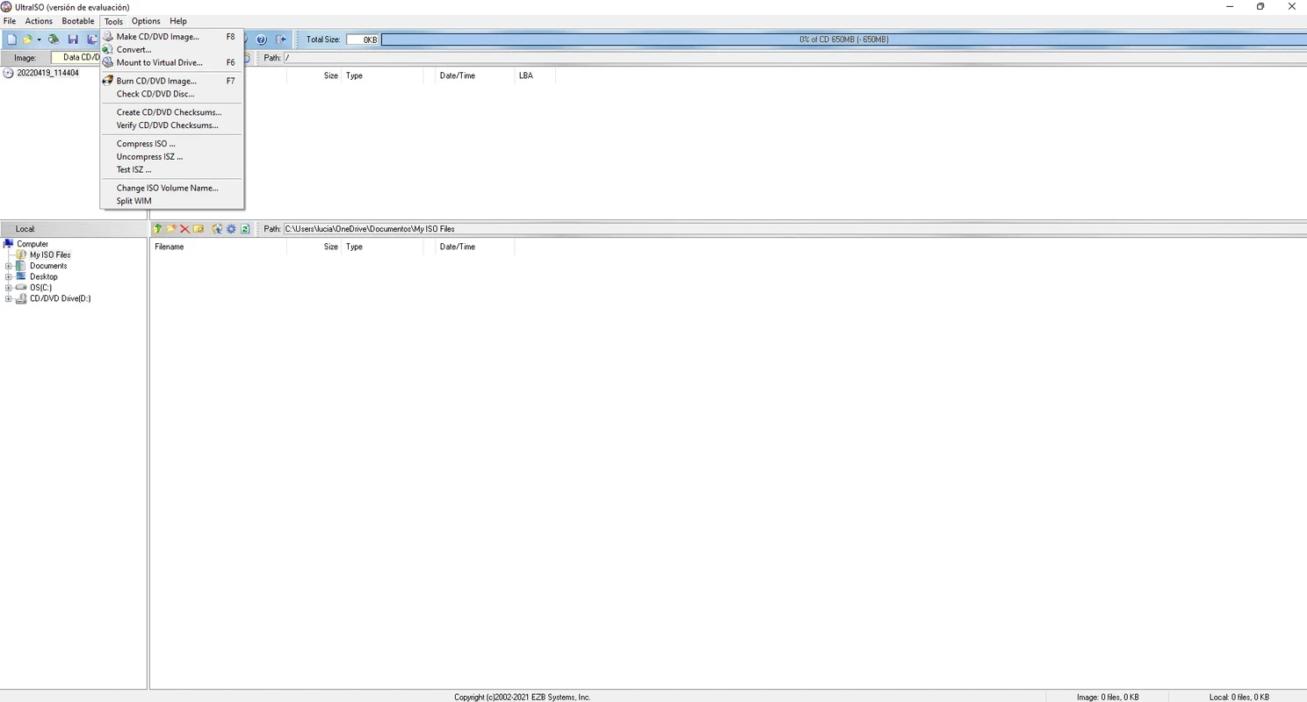Click the blue gear settings icon in Local toolbar
The image size is (1307, 702).
click(x=231, y=229)
